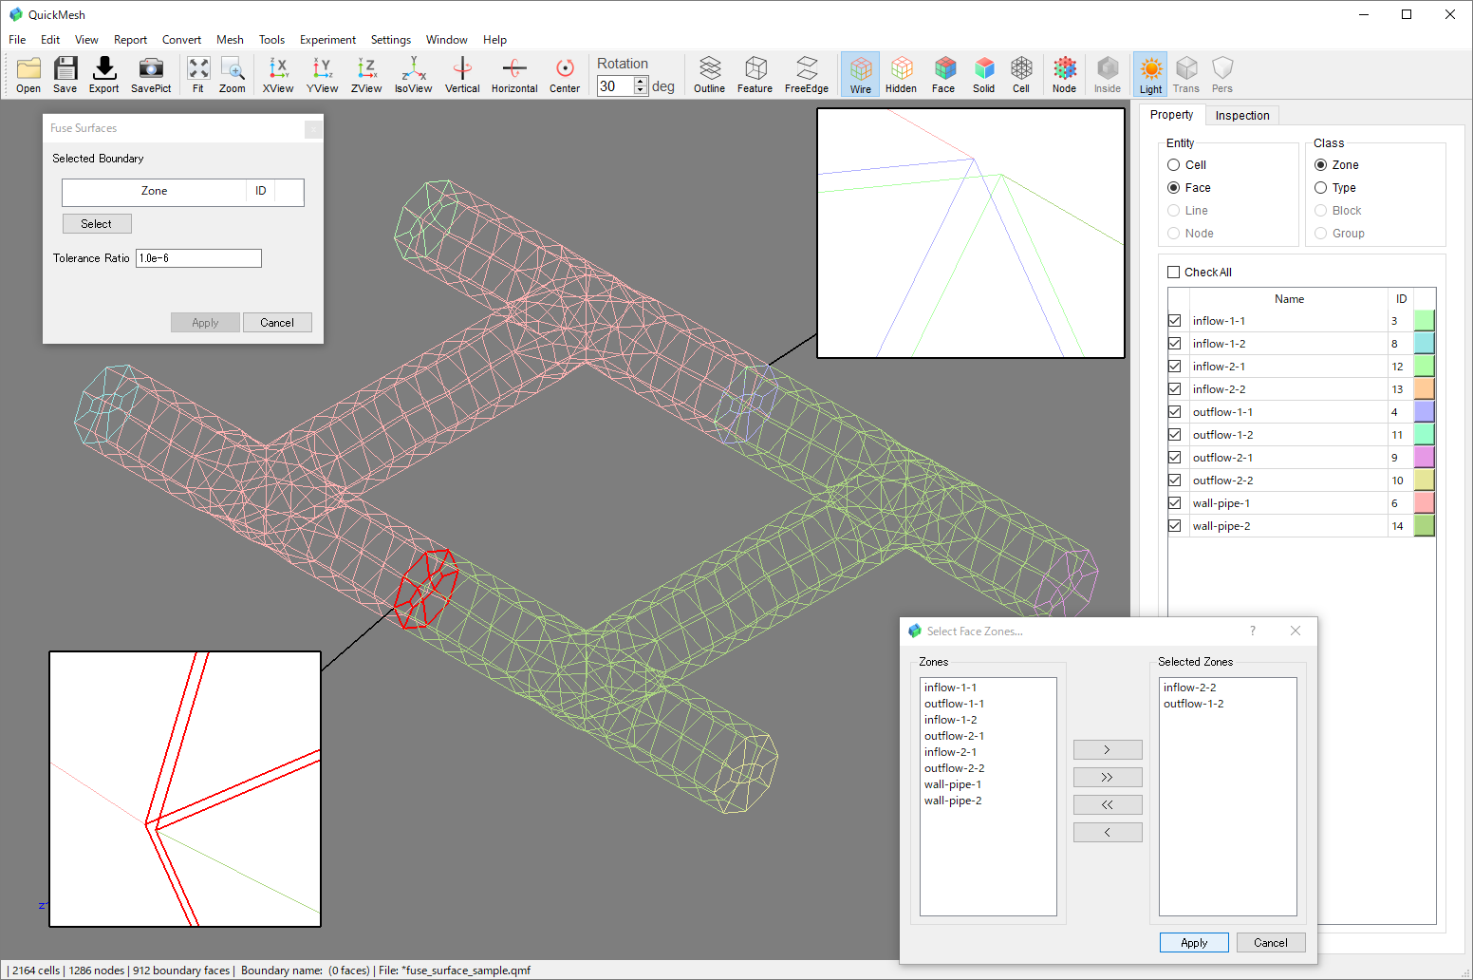Viewport: 1473px width, 980px height.
Task: Uncheck the wall-pipe-1 zone checkbox
Action: (1175, 503)
